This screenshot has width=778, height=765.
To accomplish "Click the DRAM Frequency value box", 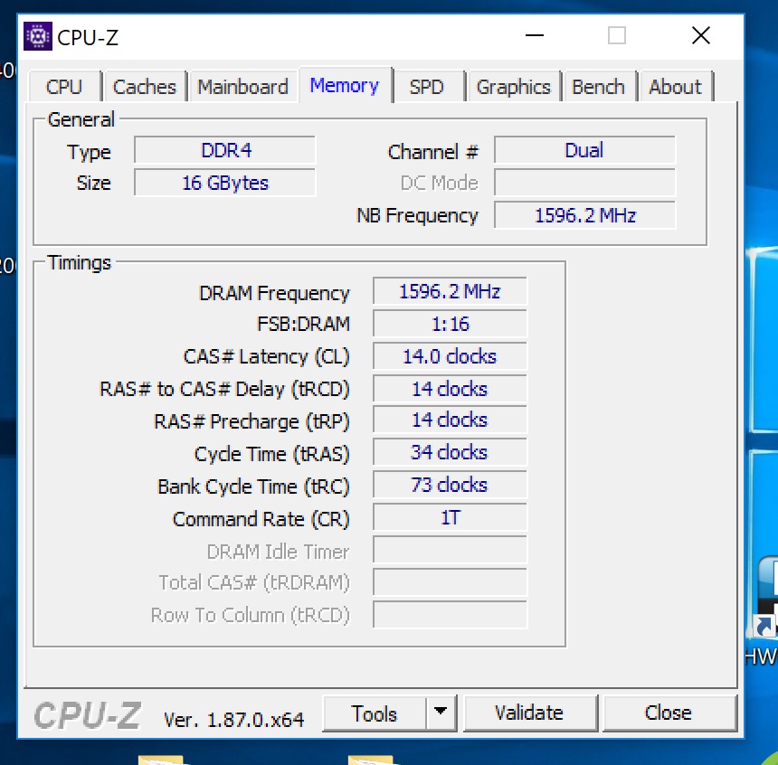I will pos(449,291).
